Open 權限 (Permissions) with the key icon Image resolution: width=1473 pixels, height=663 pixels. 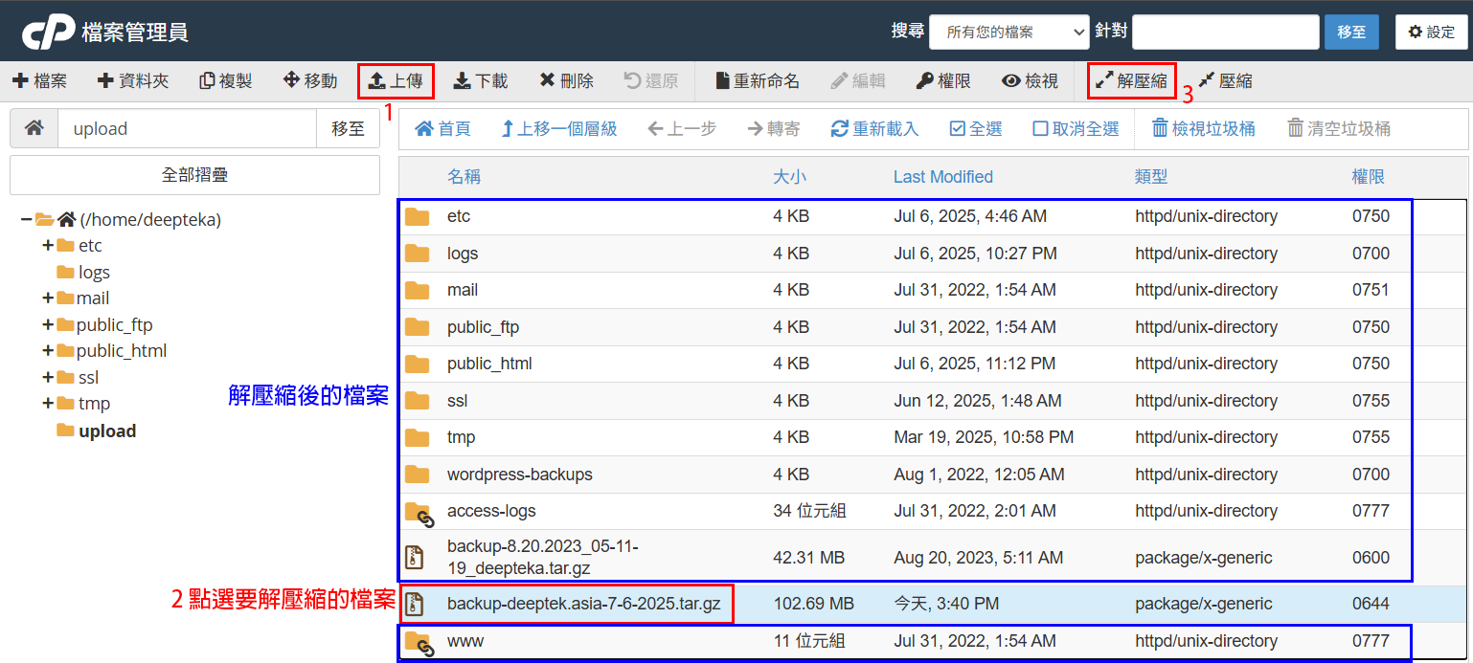click(x=943, y=81)
